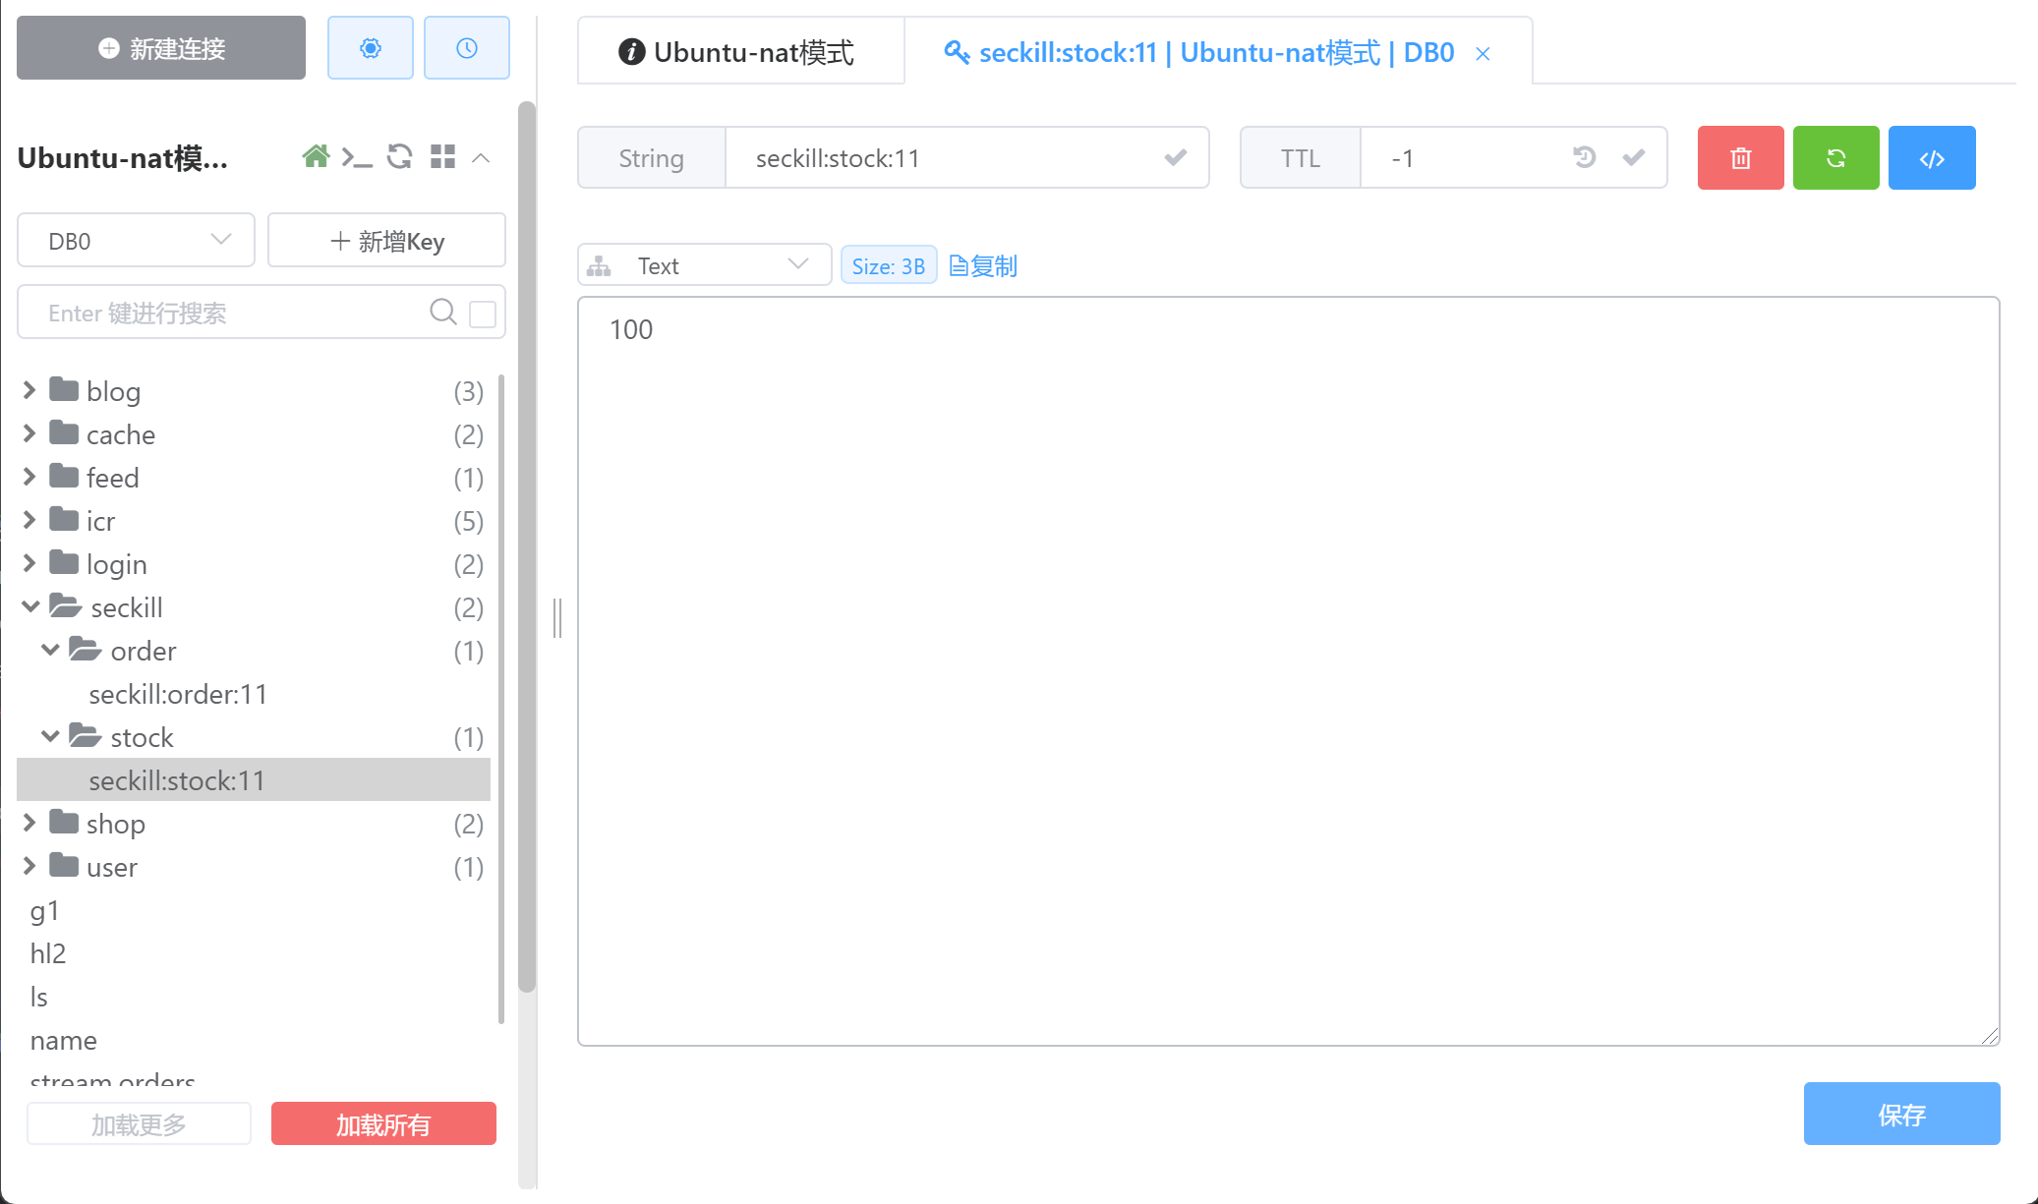Delete the key with red trash button
The image size is (2038, 1204).
[1740, 158]
